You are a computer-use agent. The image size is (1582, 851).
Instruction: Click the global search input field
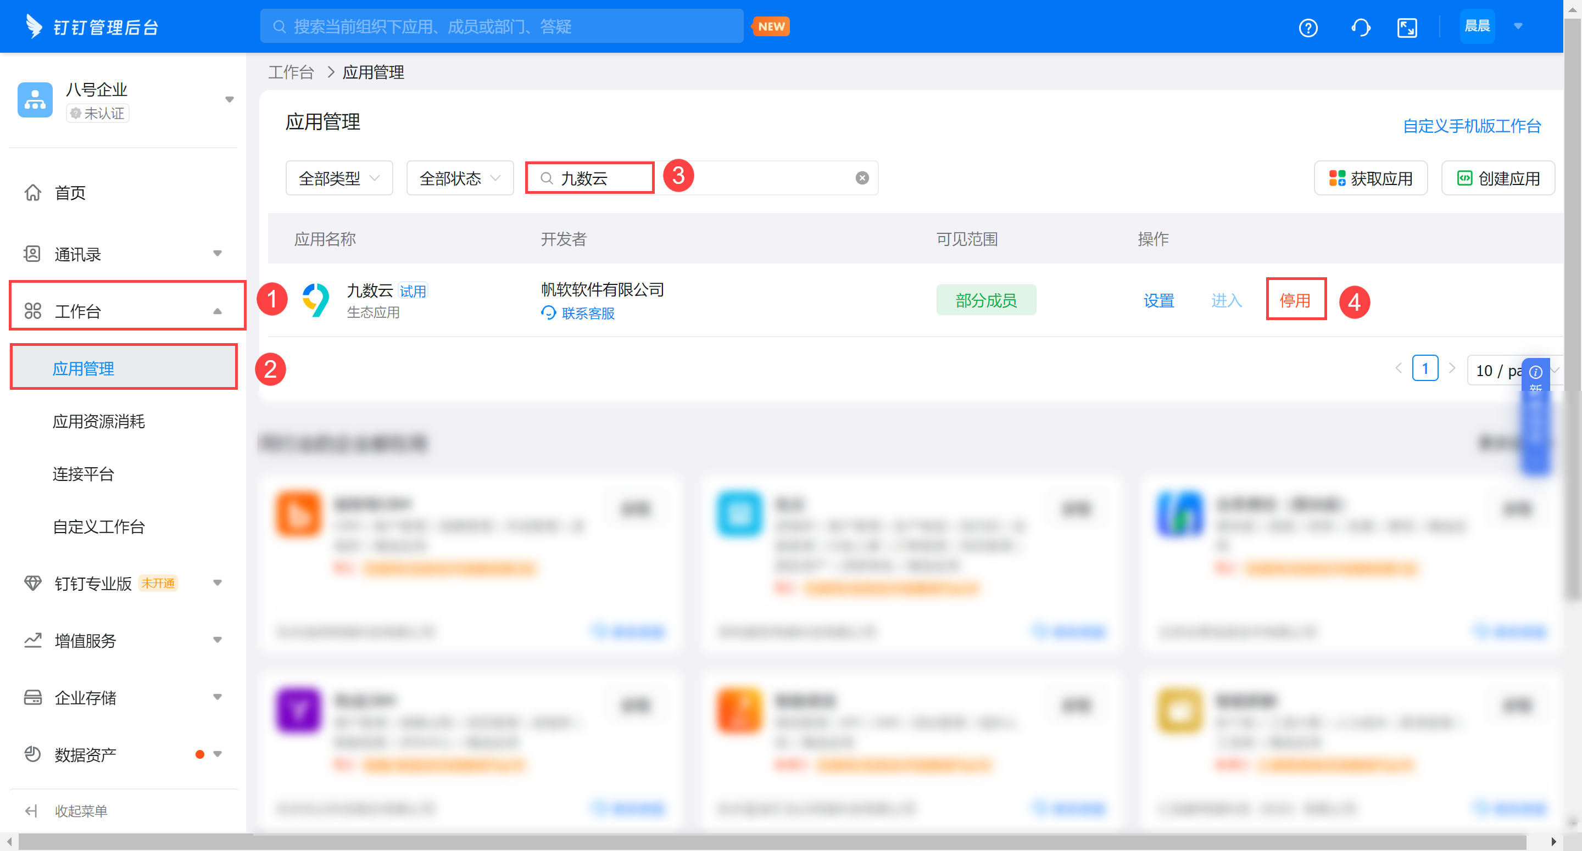point(502,26)
